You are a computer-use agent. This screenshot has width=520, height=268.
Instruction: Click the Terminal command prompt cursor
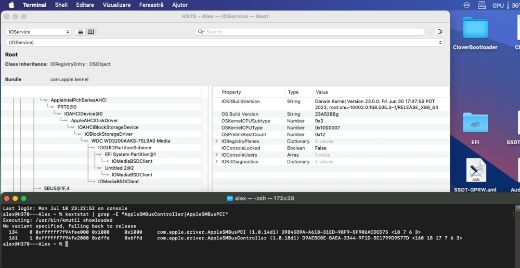coord(67,244)
